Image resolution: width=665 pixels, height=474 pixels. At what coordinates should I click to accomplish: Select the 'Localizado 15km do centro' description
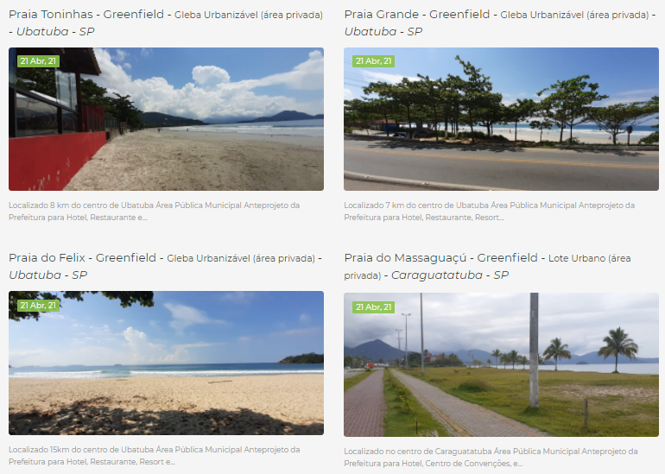[x=155, y=455]
